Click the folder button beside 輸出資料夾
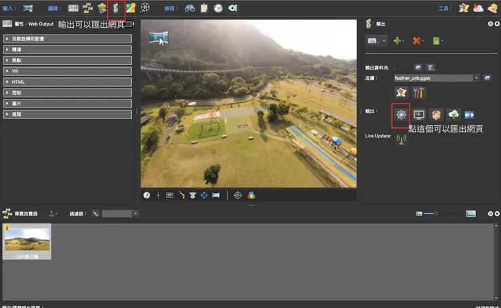Image resolution: width=501 pixels, height=308 pixels. (x=418, y=67)
